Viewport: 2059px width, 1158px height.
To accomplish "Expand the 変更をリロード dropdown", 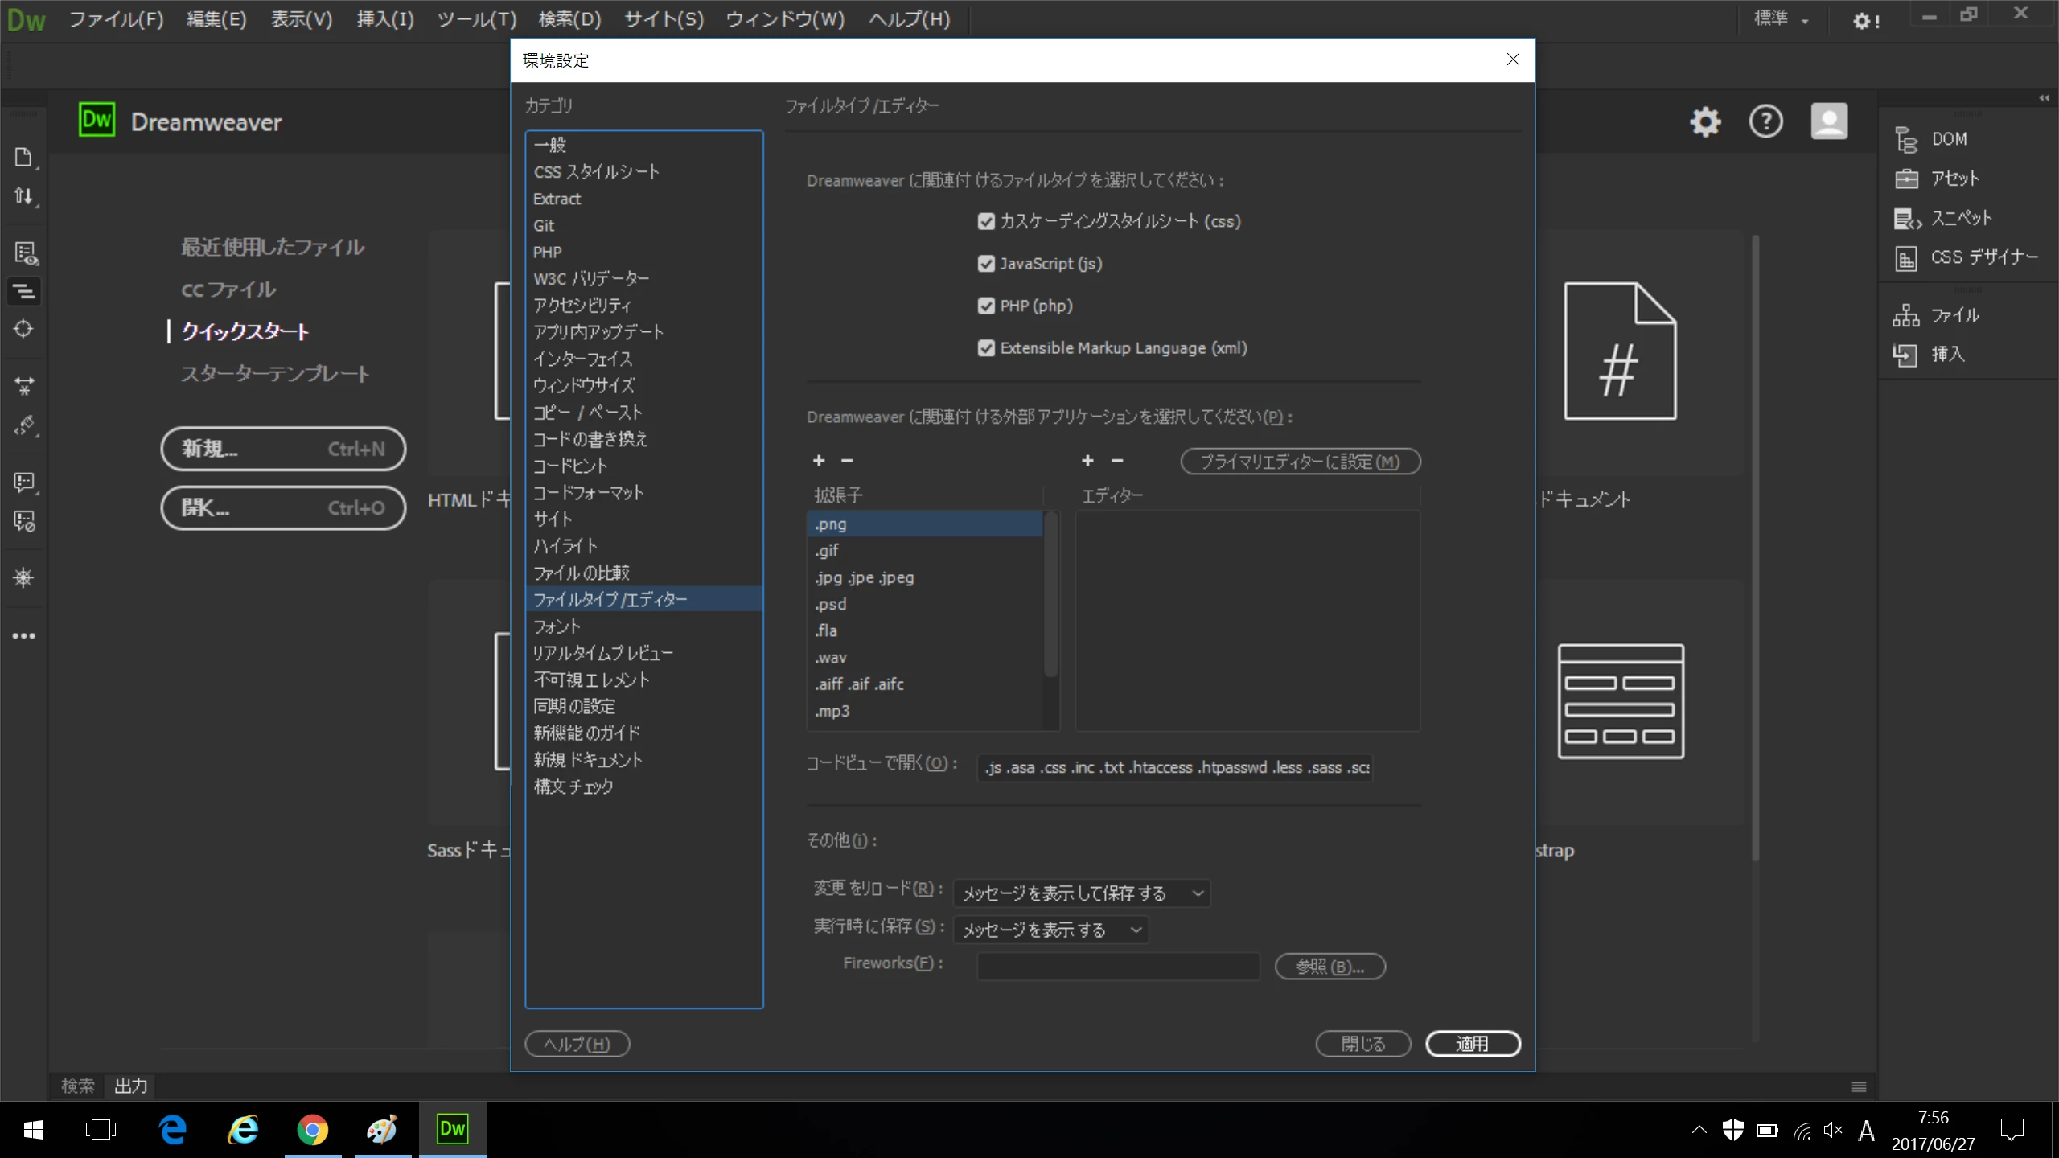I will point(1081,893).
